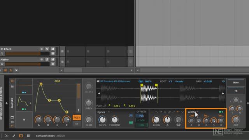Click the 0 cents fine tune value
Viewport: 249px width, 140px height.
179,81
